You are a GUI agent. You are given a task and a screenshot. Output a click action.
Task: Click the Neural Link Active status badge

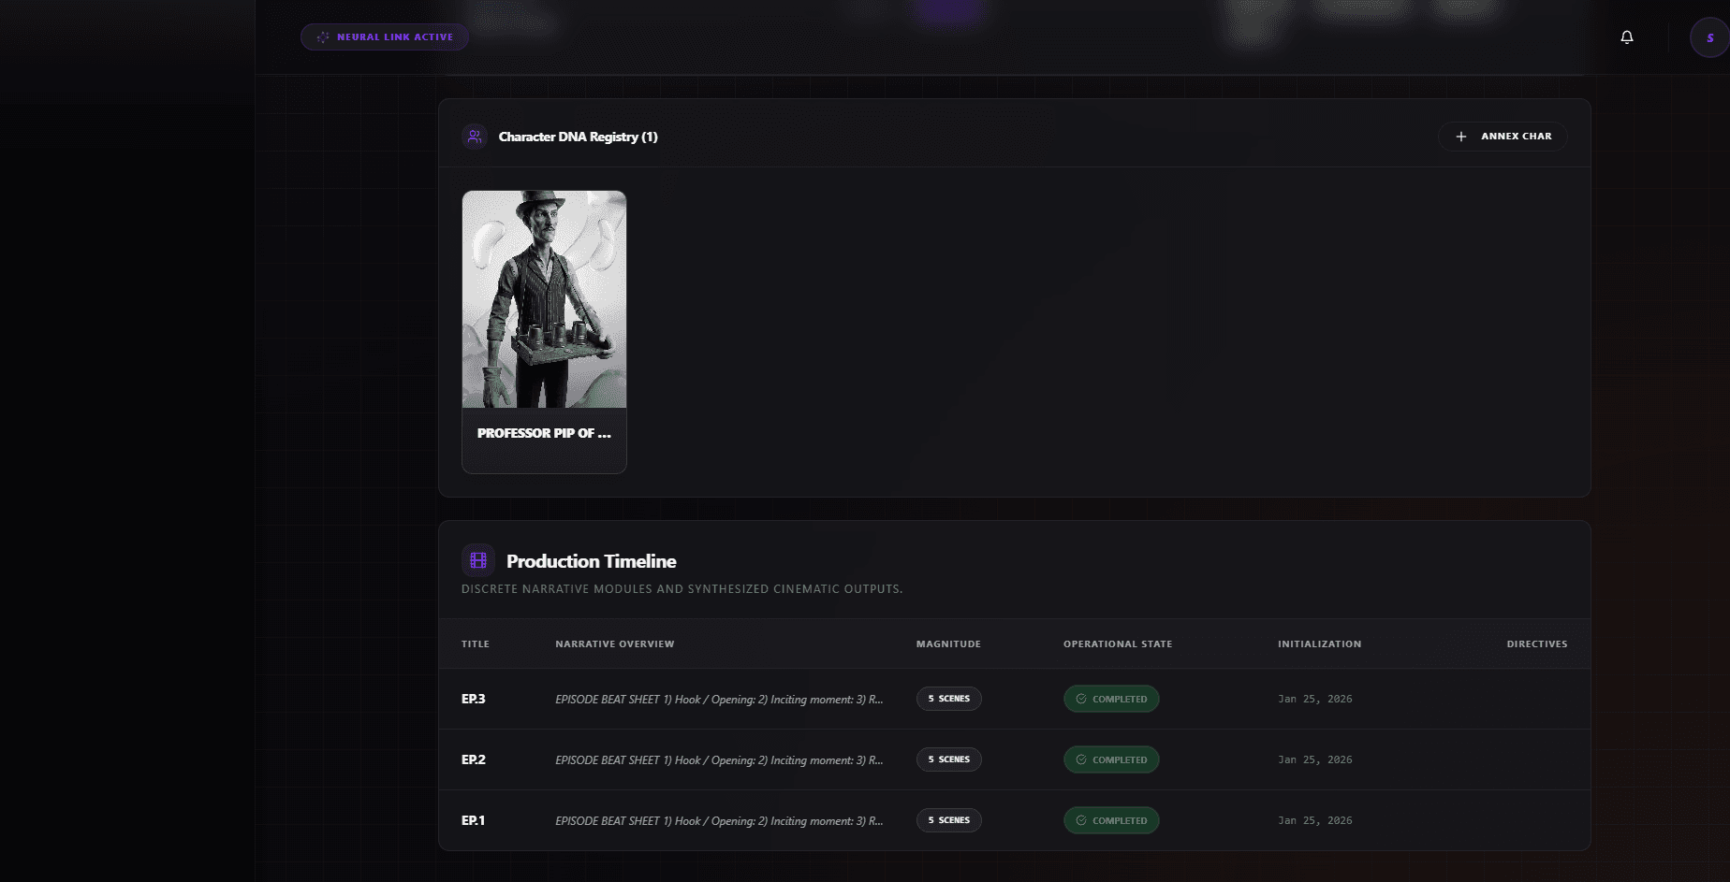[x=385, y=37]
